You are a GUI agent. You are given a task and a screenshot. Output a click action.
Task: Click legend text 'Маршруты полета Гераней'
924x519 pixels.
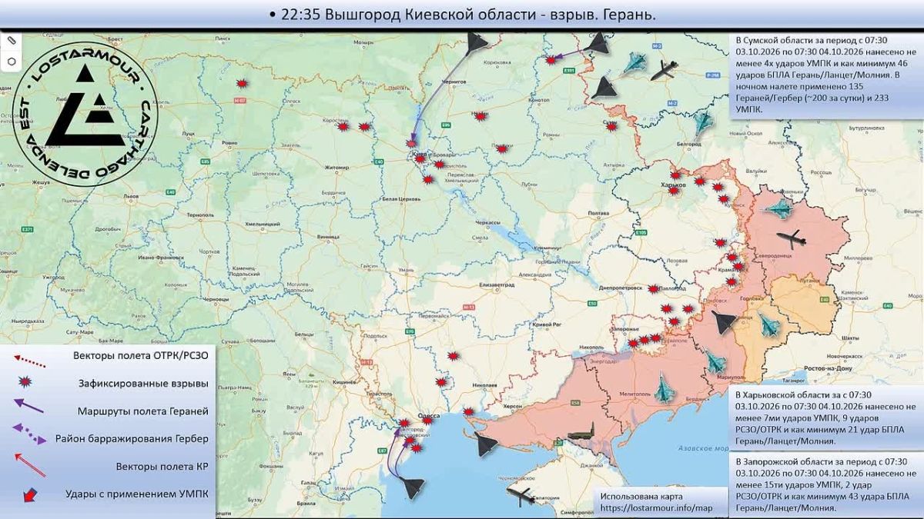click(x=142, y=411)
